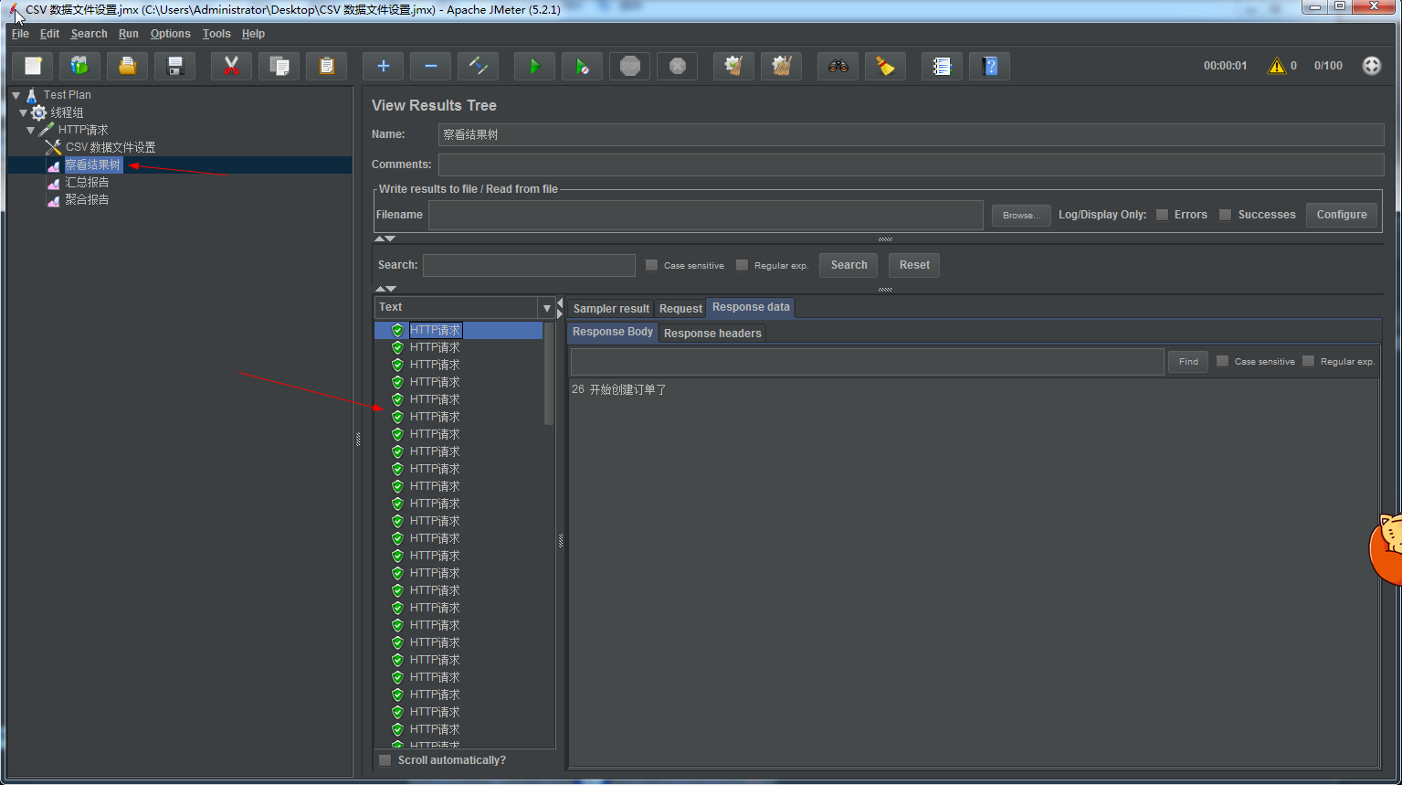Viewport: 1402px width, 785px height.
Task: Collapse the HTTP请求 tree node
Action: [x=31, y=130]
